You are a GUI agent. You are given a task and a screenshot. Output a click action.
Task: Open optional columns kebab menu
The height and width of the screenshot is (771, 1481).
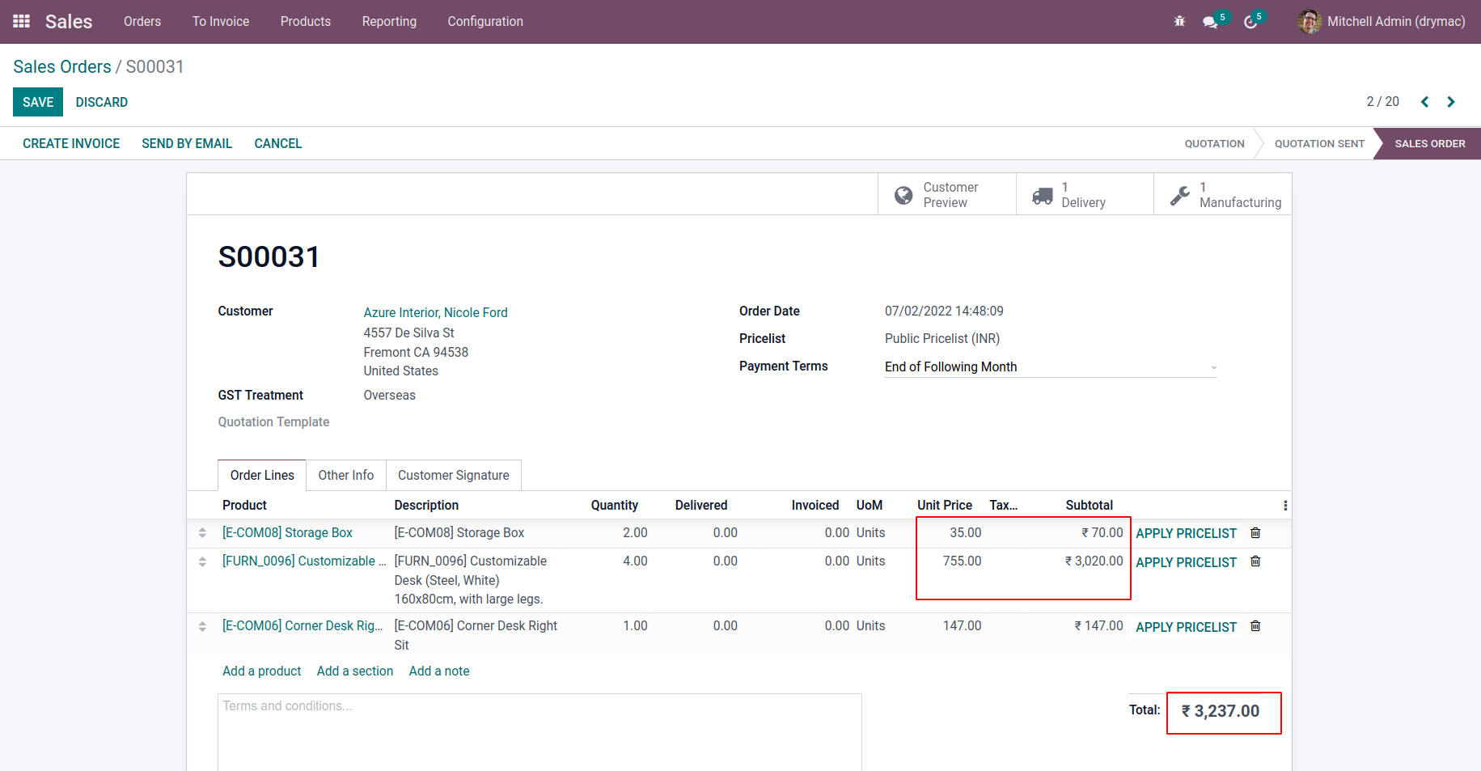pos(1285,506)
